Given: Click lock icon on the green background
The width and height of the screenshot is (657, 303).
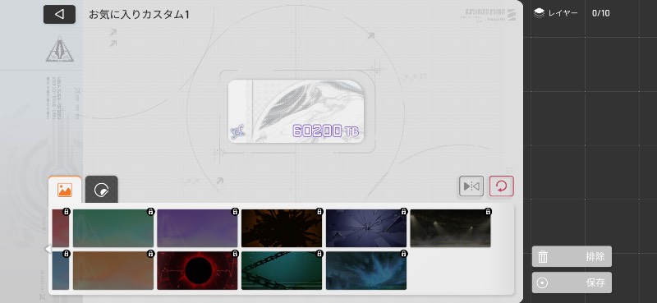Looking at the screenshot, I should pyautogui.click(x=150, y=212).
